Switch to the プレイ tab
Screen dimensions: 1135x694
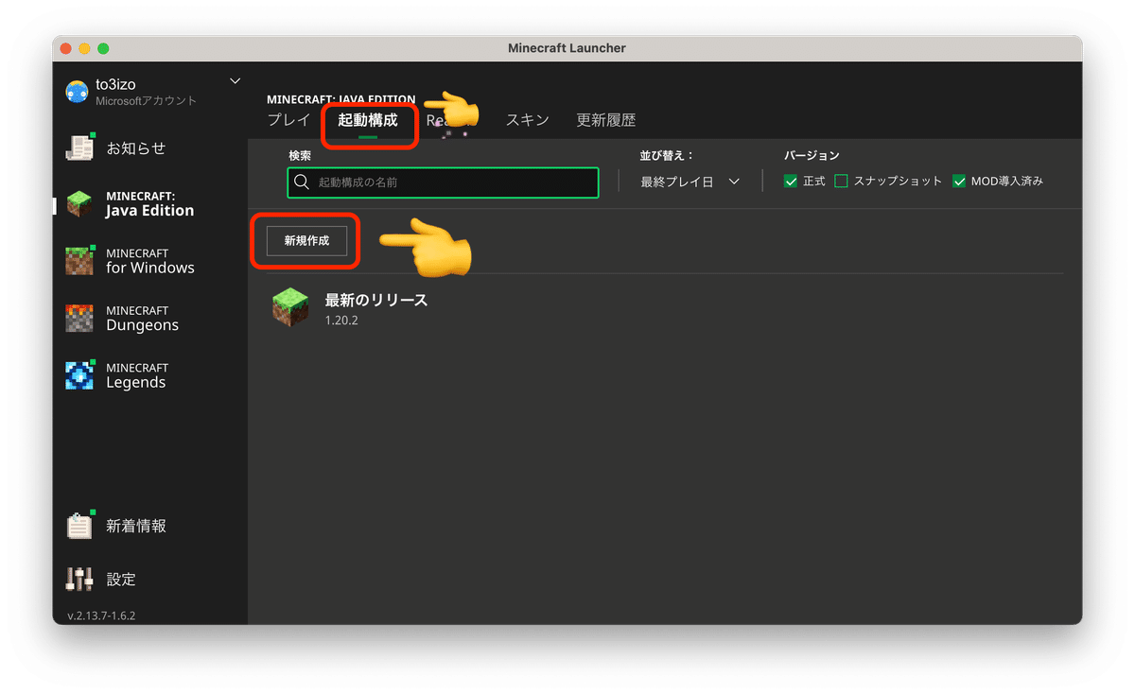pos(288,120)
